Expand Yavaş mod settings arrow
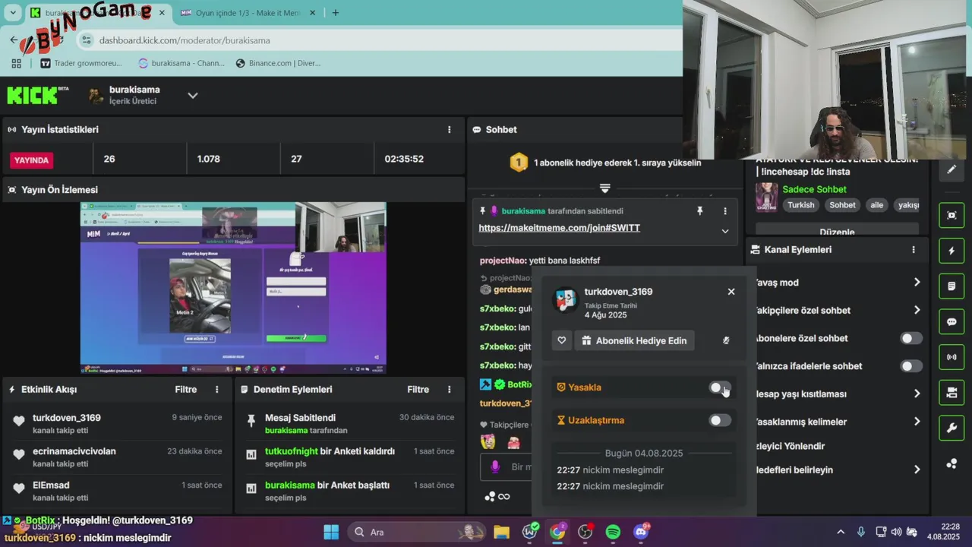 (x=917, y=283)
